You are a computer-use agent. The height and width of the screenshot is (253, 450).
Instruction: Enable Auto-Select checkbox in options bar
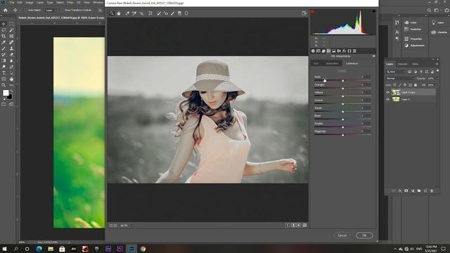[26, 10]
